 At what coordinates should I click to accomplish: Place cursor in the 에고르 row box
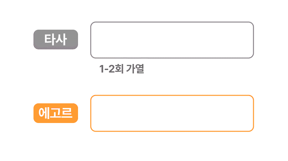click(x=172, y=113)
